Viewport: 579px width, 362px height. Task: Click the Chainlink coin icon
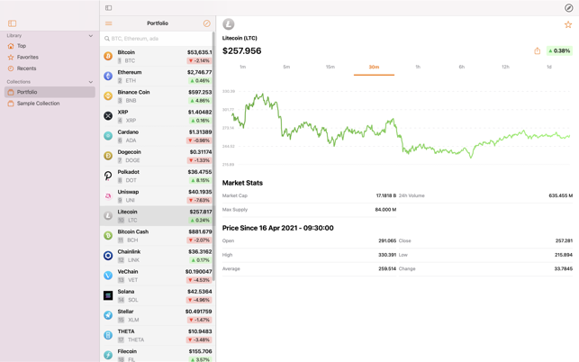click(108, 256)
